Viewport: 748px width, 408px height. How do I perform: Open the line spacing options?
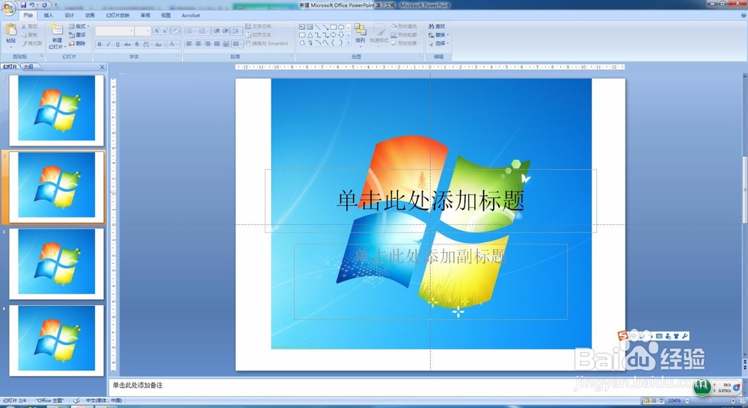[x=237, y=31]
